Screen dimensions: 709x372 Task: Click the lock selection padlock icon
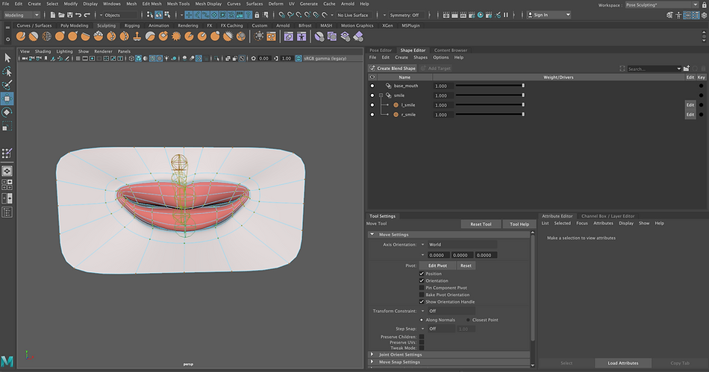[257, 15]
